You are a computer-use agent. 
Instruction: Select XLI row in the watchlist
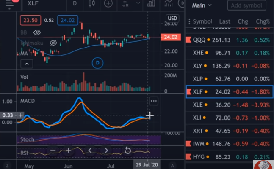click(x=229, y=118)
